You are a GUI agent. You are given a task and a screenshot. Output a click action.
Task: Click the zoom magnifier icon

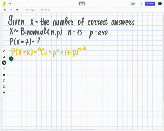click(17, 10)
